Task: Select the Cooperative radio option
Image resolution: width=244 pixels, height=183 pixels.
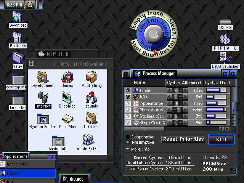Action: click(x=128, y=137)
